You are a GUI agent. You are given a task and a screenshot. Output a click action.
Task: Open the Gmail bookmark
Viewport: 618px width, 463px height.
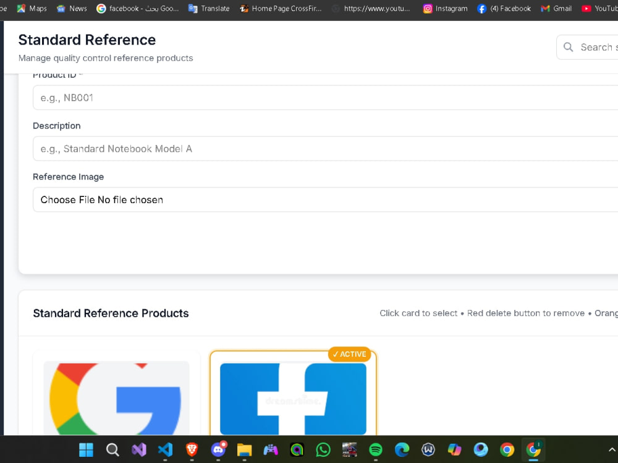pos(556,8)
